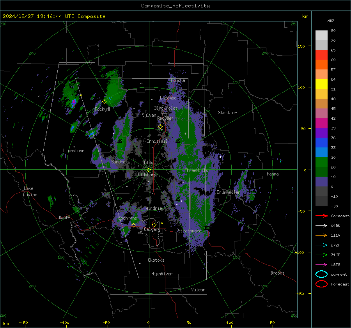Click the Stettler label

227,113
